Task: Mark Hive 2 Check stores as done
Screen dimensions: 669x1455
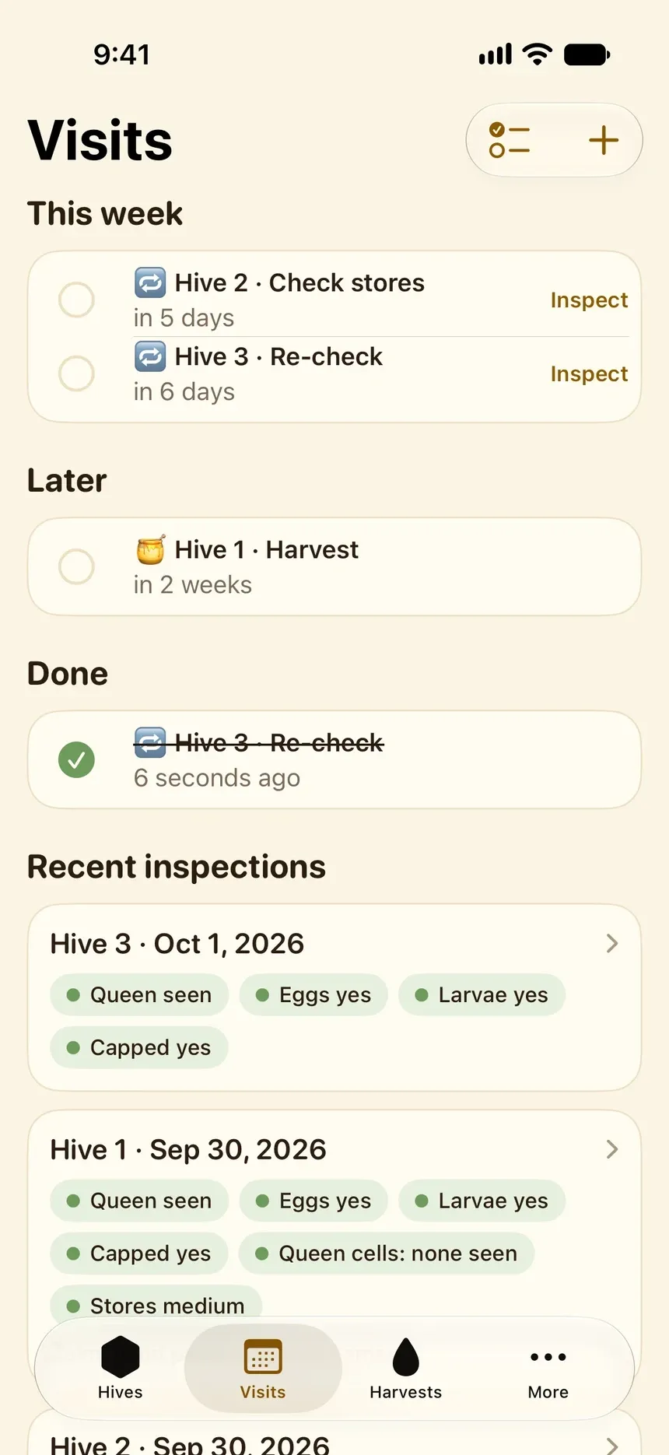Action: click(x=76, y=300)
